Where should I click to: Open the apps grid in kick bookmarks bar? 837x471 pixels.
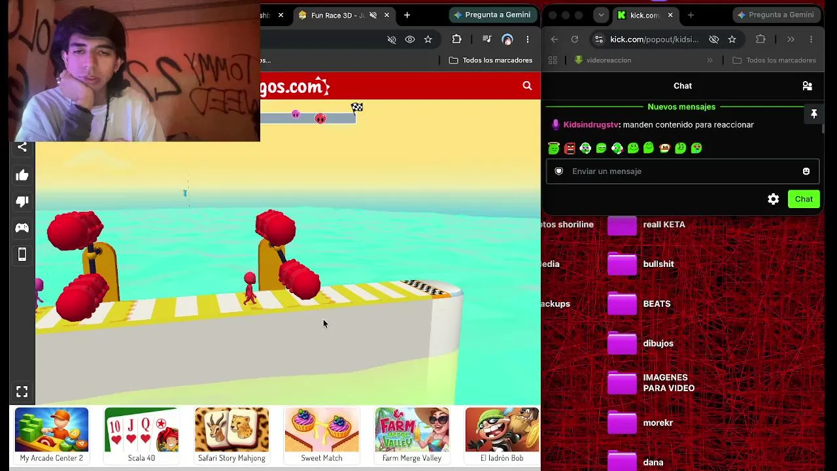[553, 60]
